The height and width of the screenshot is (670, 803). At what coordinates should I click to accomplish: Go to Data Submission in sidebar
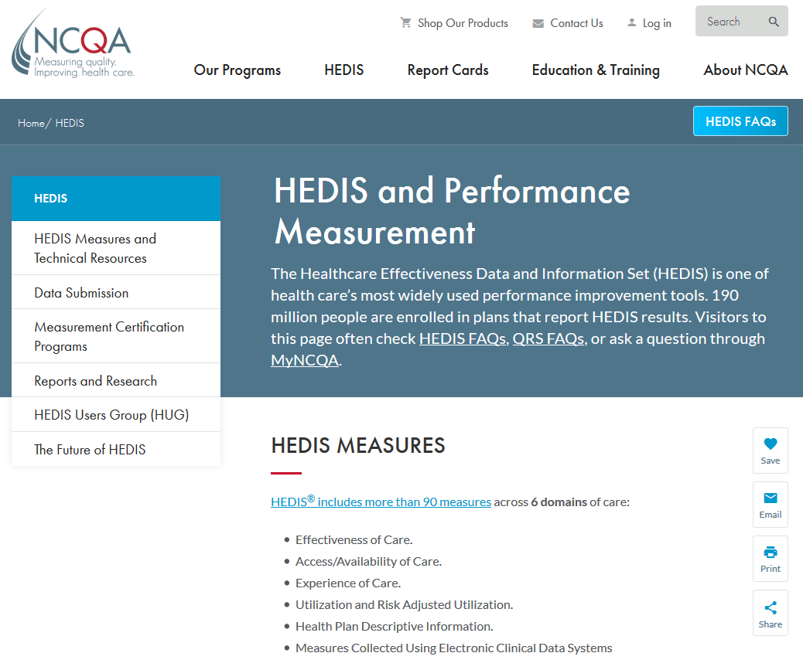(x=116, y=293)
